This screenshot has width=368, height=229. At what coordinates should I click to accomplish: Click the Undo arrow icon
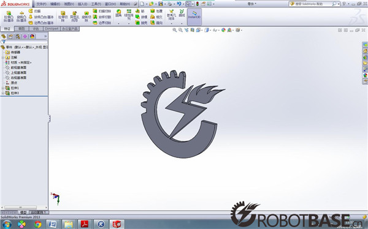(x=179, y=4)
